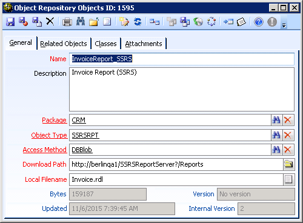Click the Download Path folder browse icon
The image size is (303, 223).
click(x=288, y=164)
